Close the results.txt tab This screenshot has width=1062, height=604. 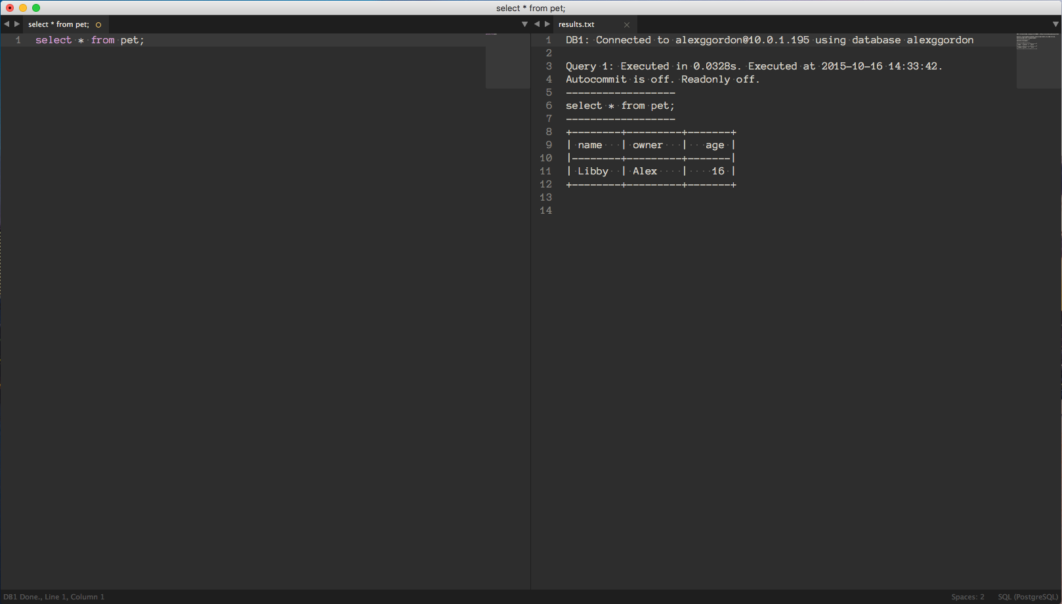click(627, 24)
